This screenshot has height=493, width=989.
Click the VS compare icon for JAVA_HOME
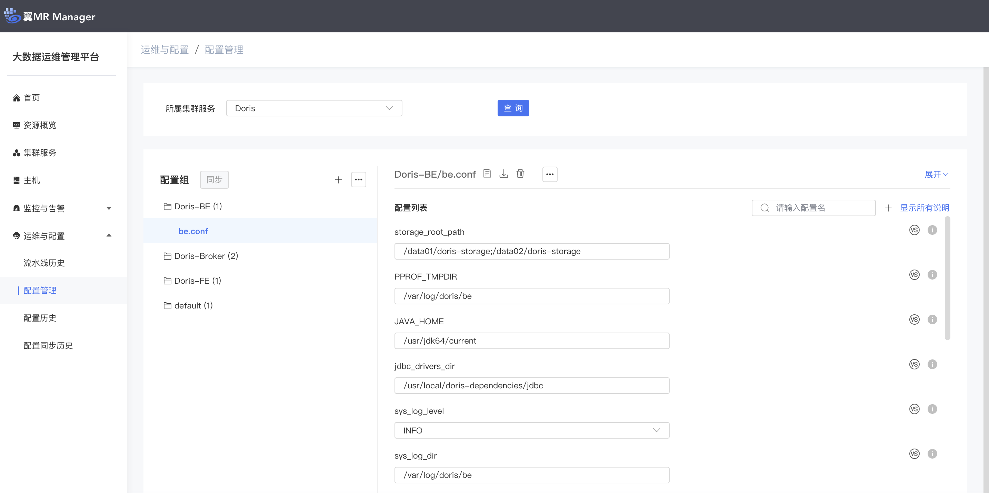pos(914,320)
